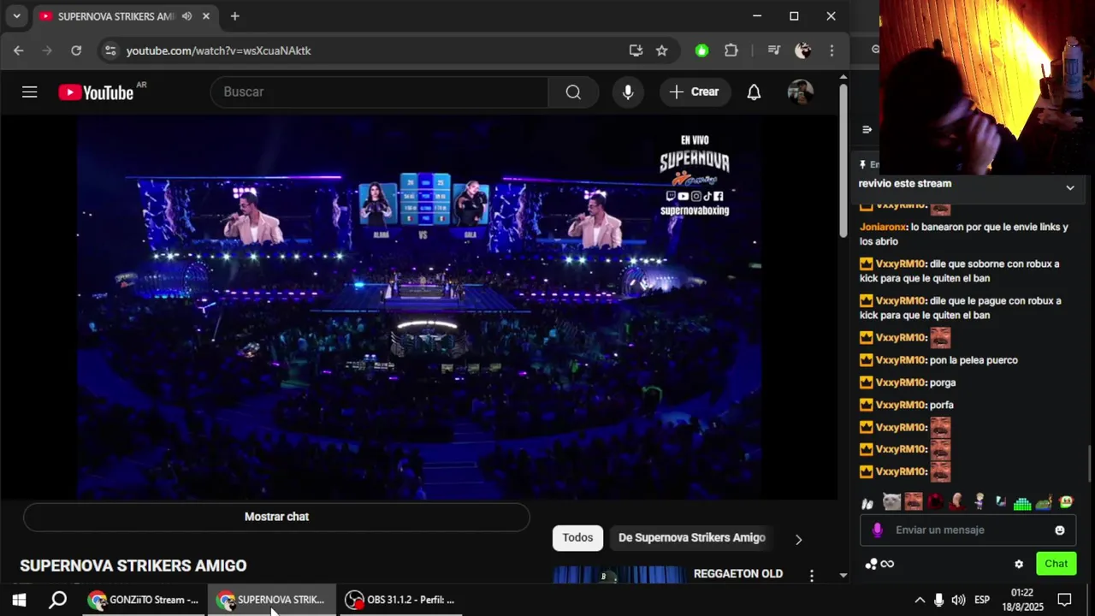This screenshot has height=616, width=1095.
Task: Mute the tab via speaker icon
Action: coord(186,16)
